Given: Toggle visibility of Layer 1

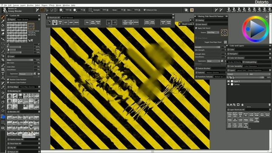Looking at the screenshot, I should 229,81.
